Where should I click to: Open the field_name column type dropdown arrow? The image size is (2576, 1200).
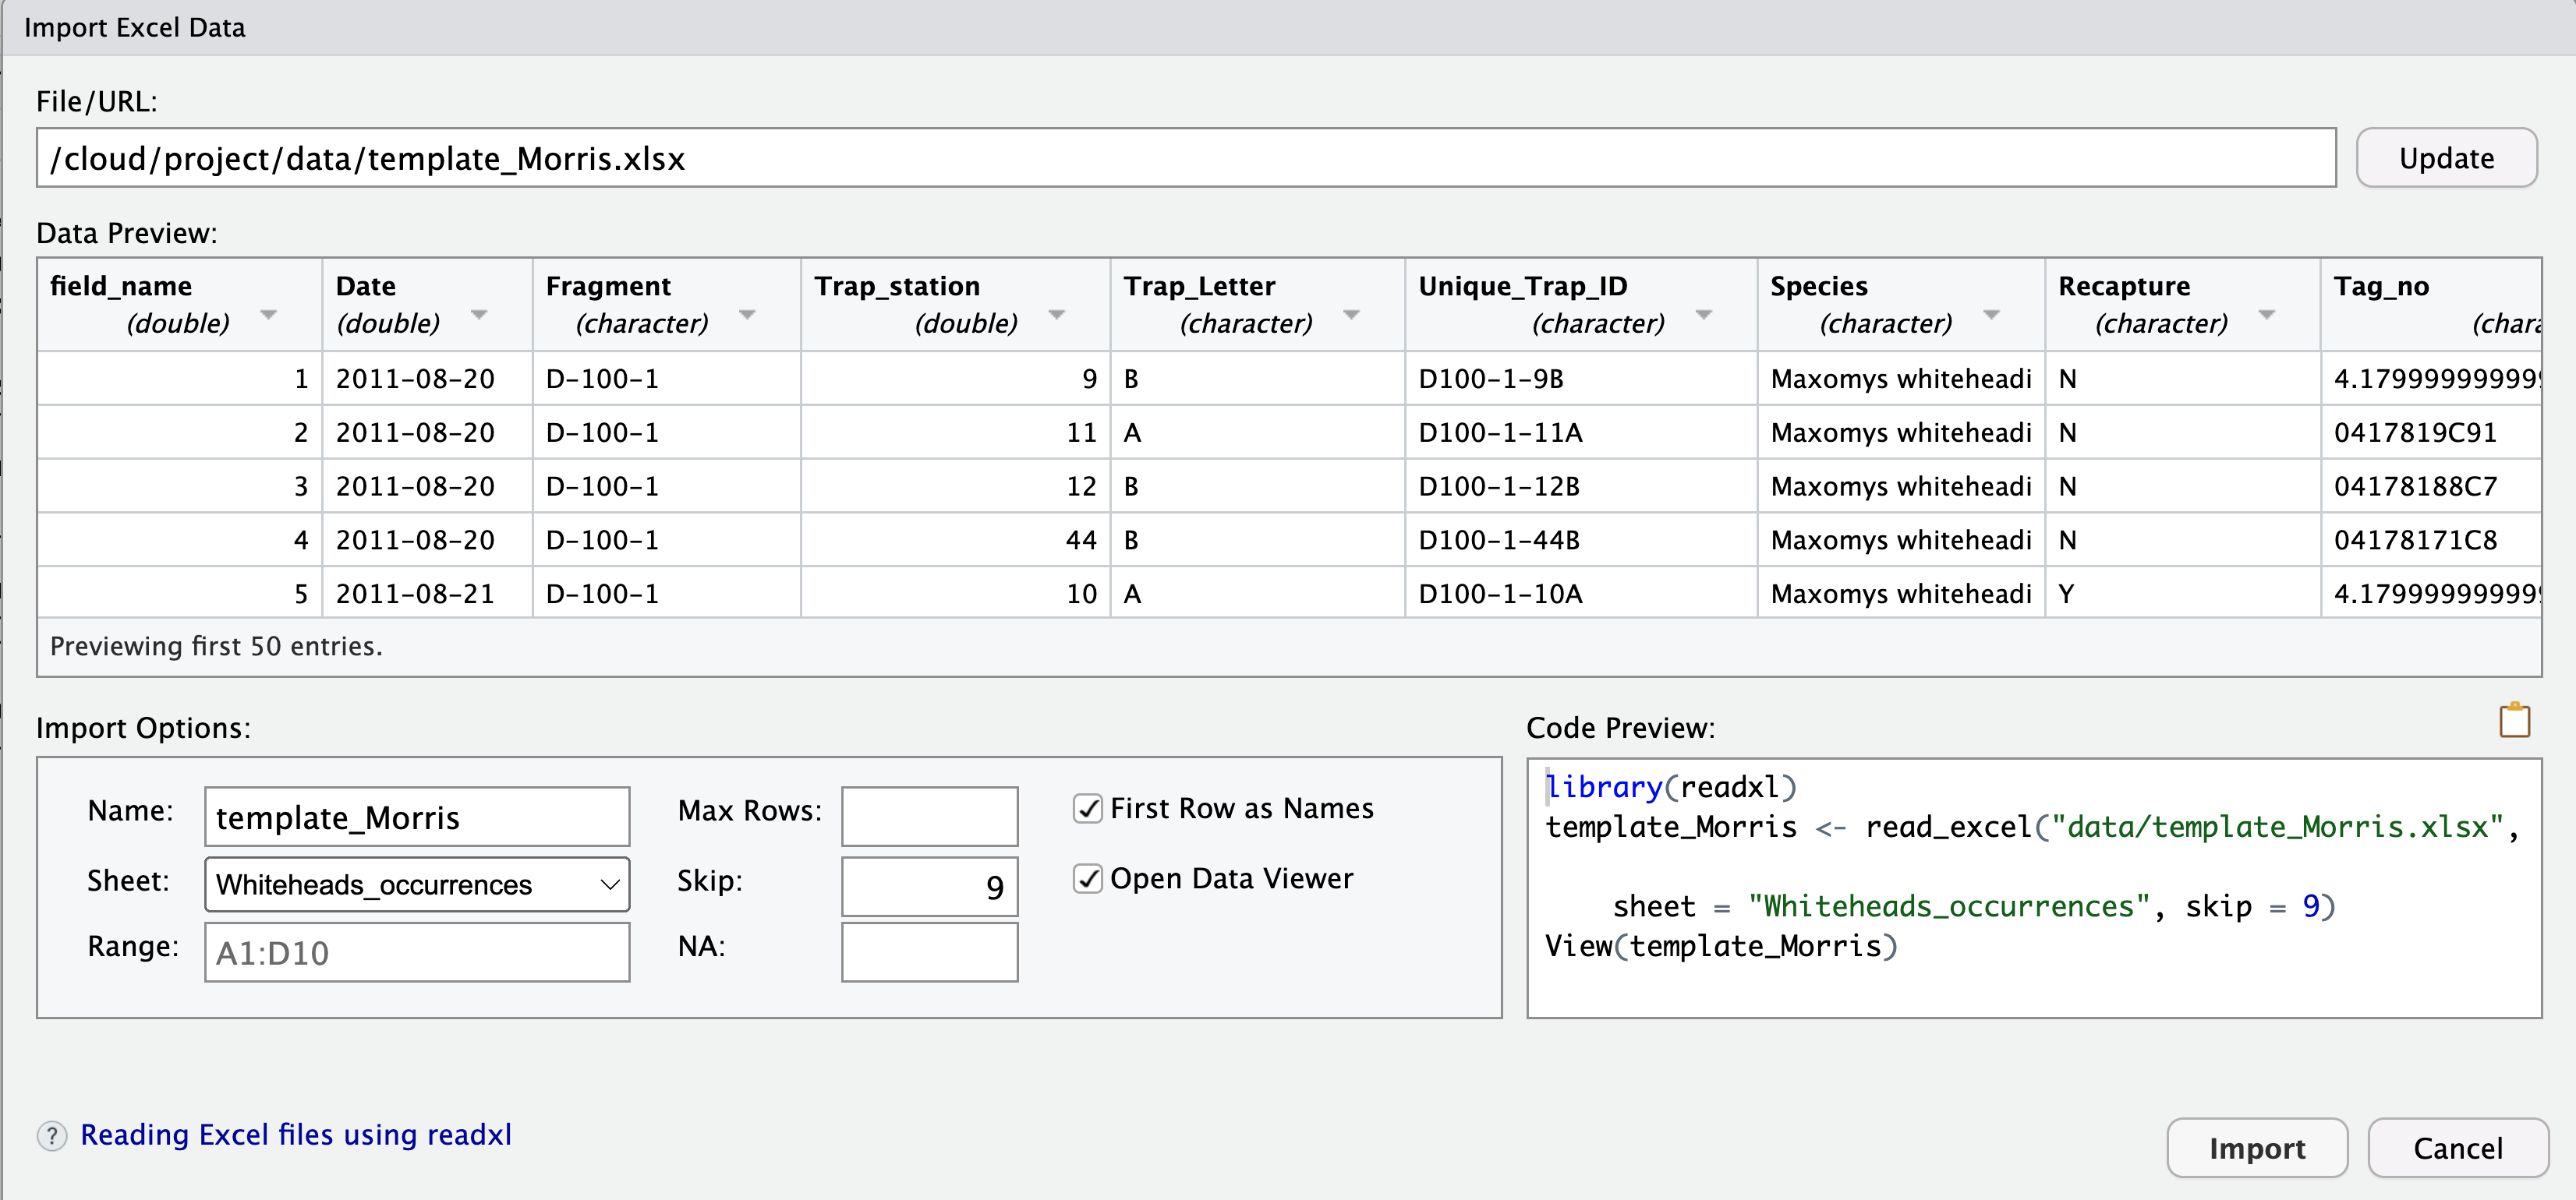click(268, 315)
